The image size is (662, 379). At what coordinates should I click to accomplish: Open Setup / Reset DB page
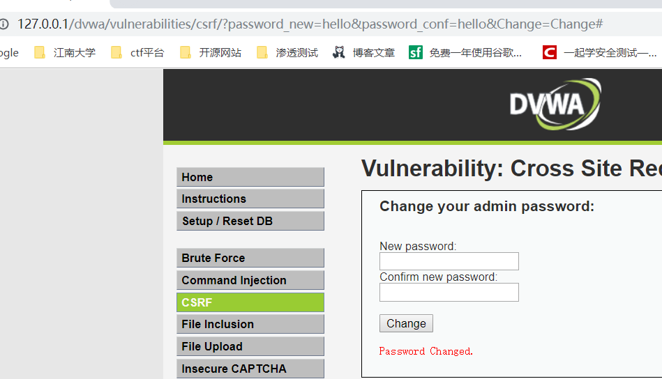tap(250, 221)
